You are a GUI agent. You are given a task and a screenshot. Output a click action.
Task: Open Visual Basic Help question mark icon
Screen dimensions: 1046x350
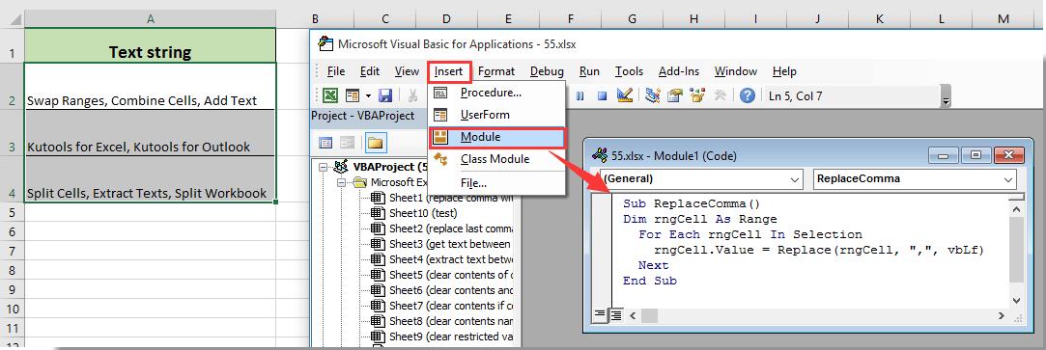click(748, 95)
